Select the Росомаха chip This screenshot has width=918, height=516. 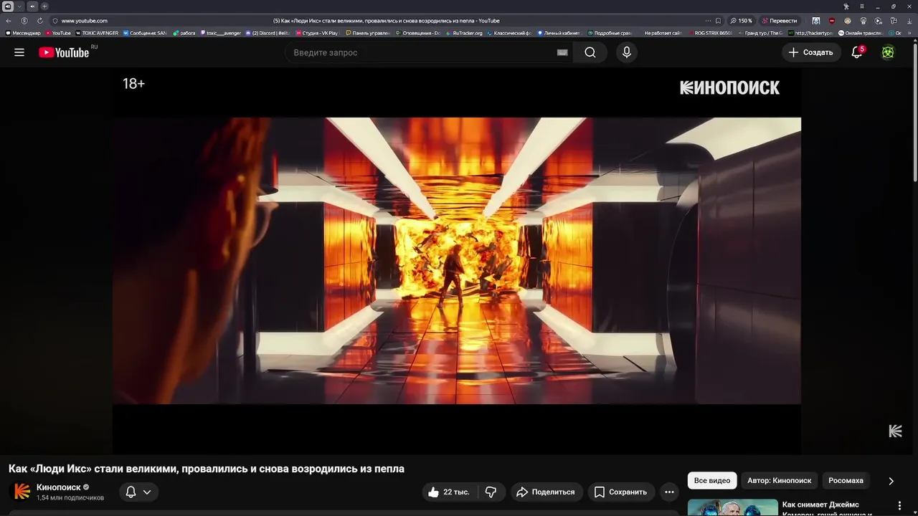[846, 480]
